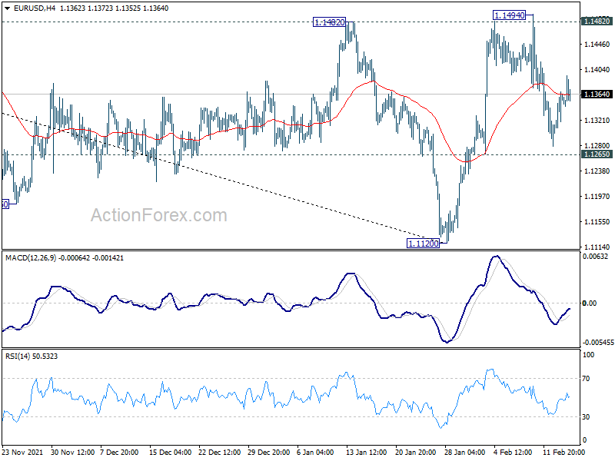Click the RSI 30 level label
The width and height of the screenshot is (615, 461).
point(586,416)
